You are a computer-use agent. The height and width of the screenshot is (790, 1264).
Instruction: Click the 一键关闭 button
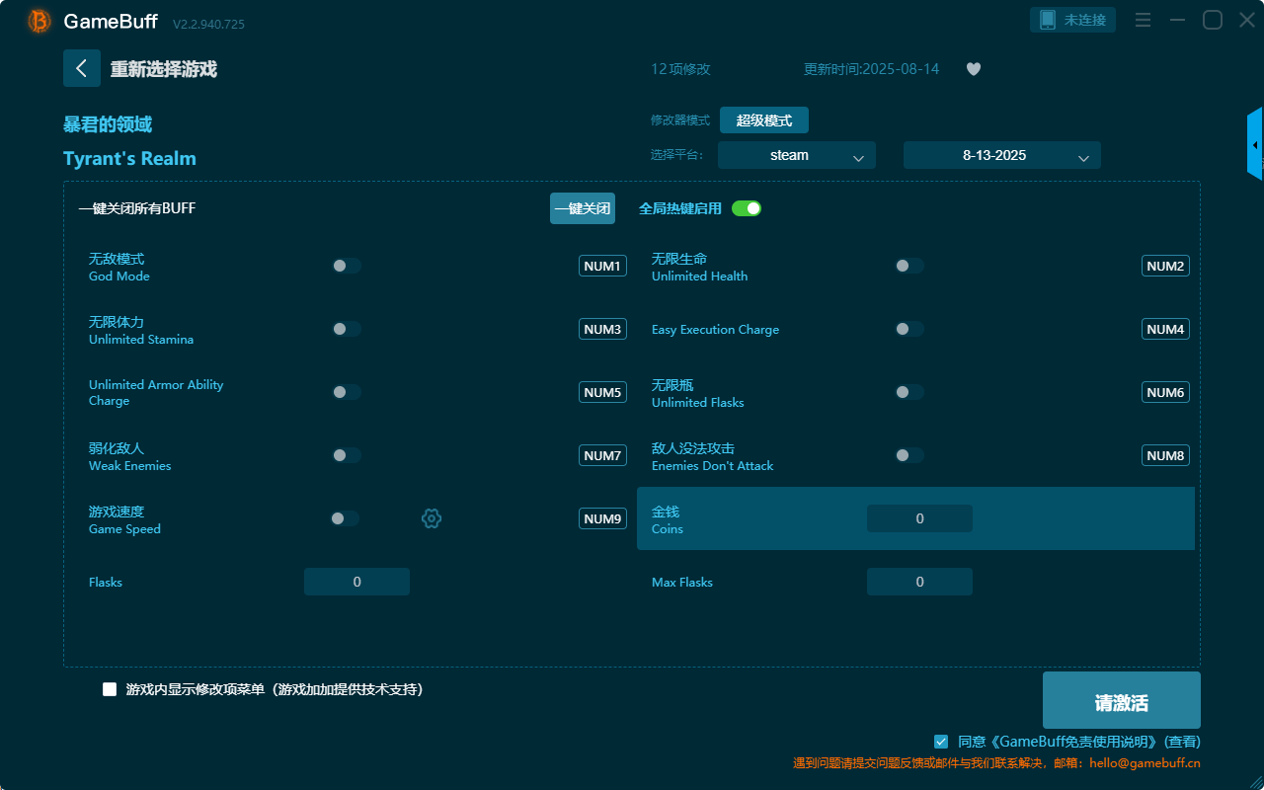tap(583, 208)
